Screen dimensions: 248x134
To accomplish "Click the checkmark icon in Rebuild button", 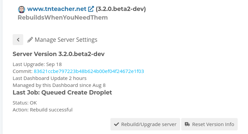I will (116, 124).
